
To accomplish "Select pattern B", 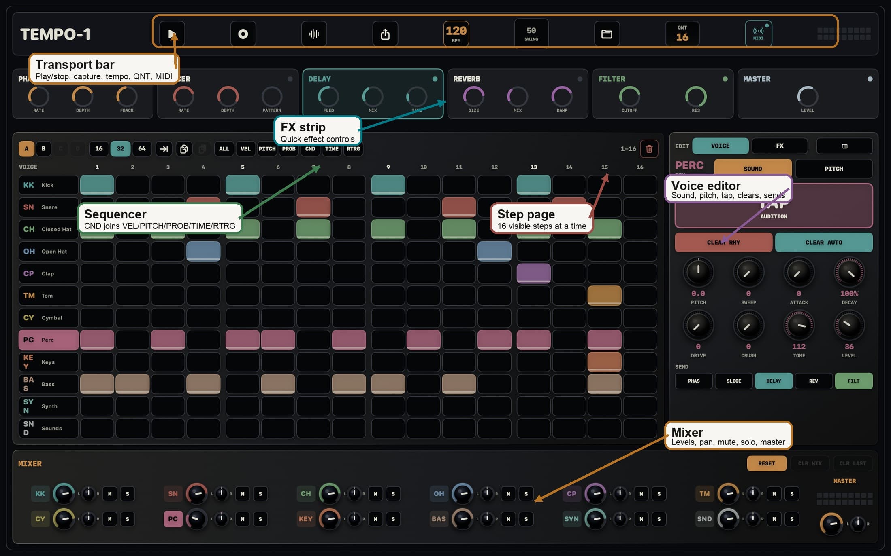I will (x=44, y=149).
